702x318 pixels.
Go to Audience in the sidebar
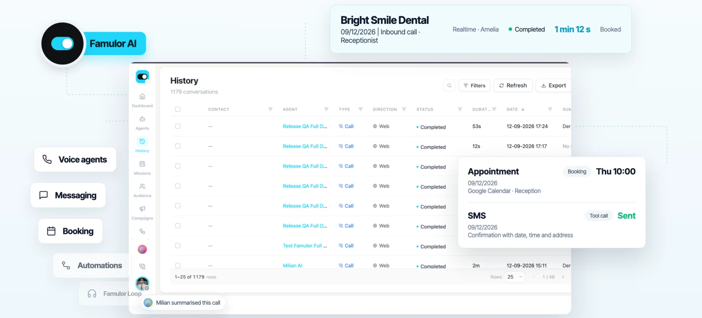click(142, 190)
